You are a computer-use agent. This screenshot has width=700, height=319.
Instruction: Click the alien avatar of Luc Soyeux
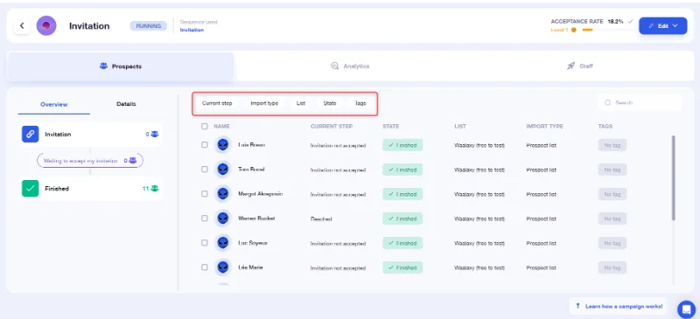pos(223,243)
